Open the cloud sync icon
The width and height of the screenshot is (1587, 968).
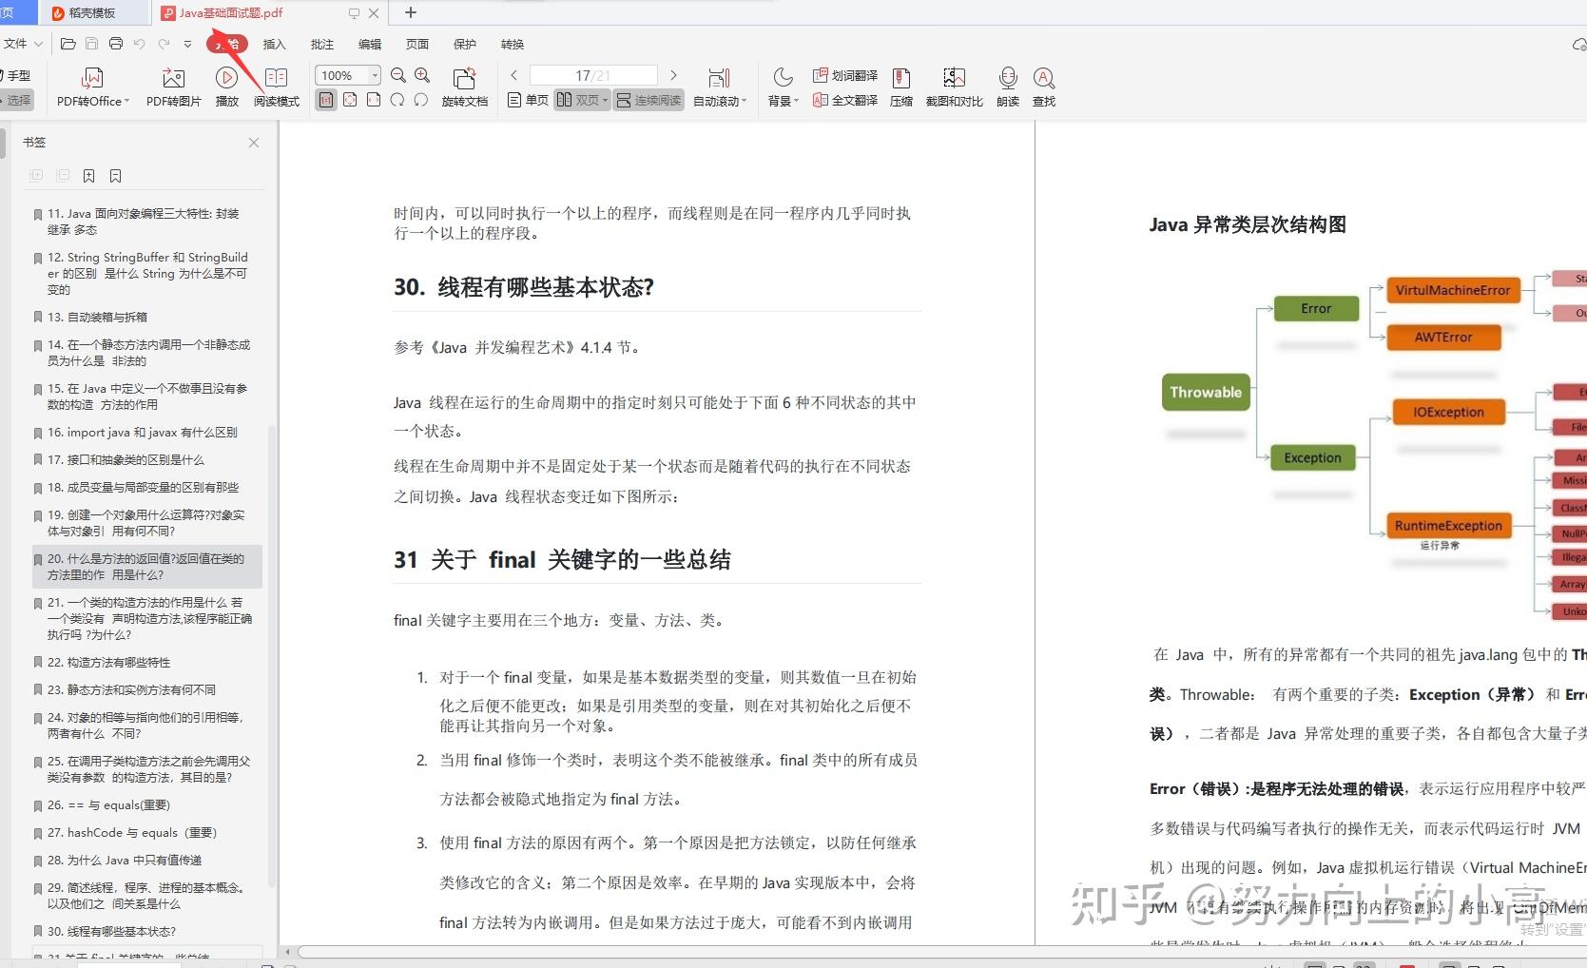(1578, 45)
